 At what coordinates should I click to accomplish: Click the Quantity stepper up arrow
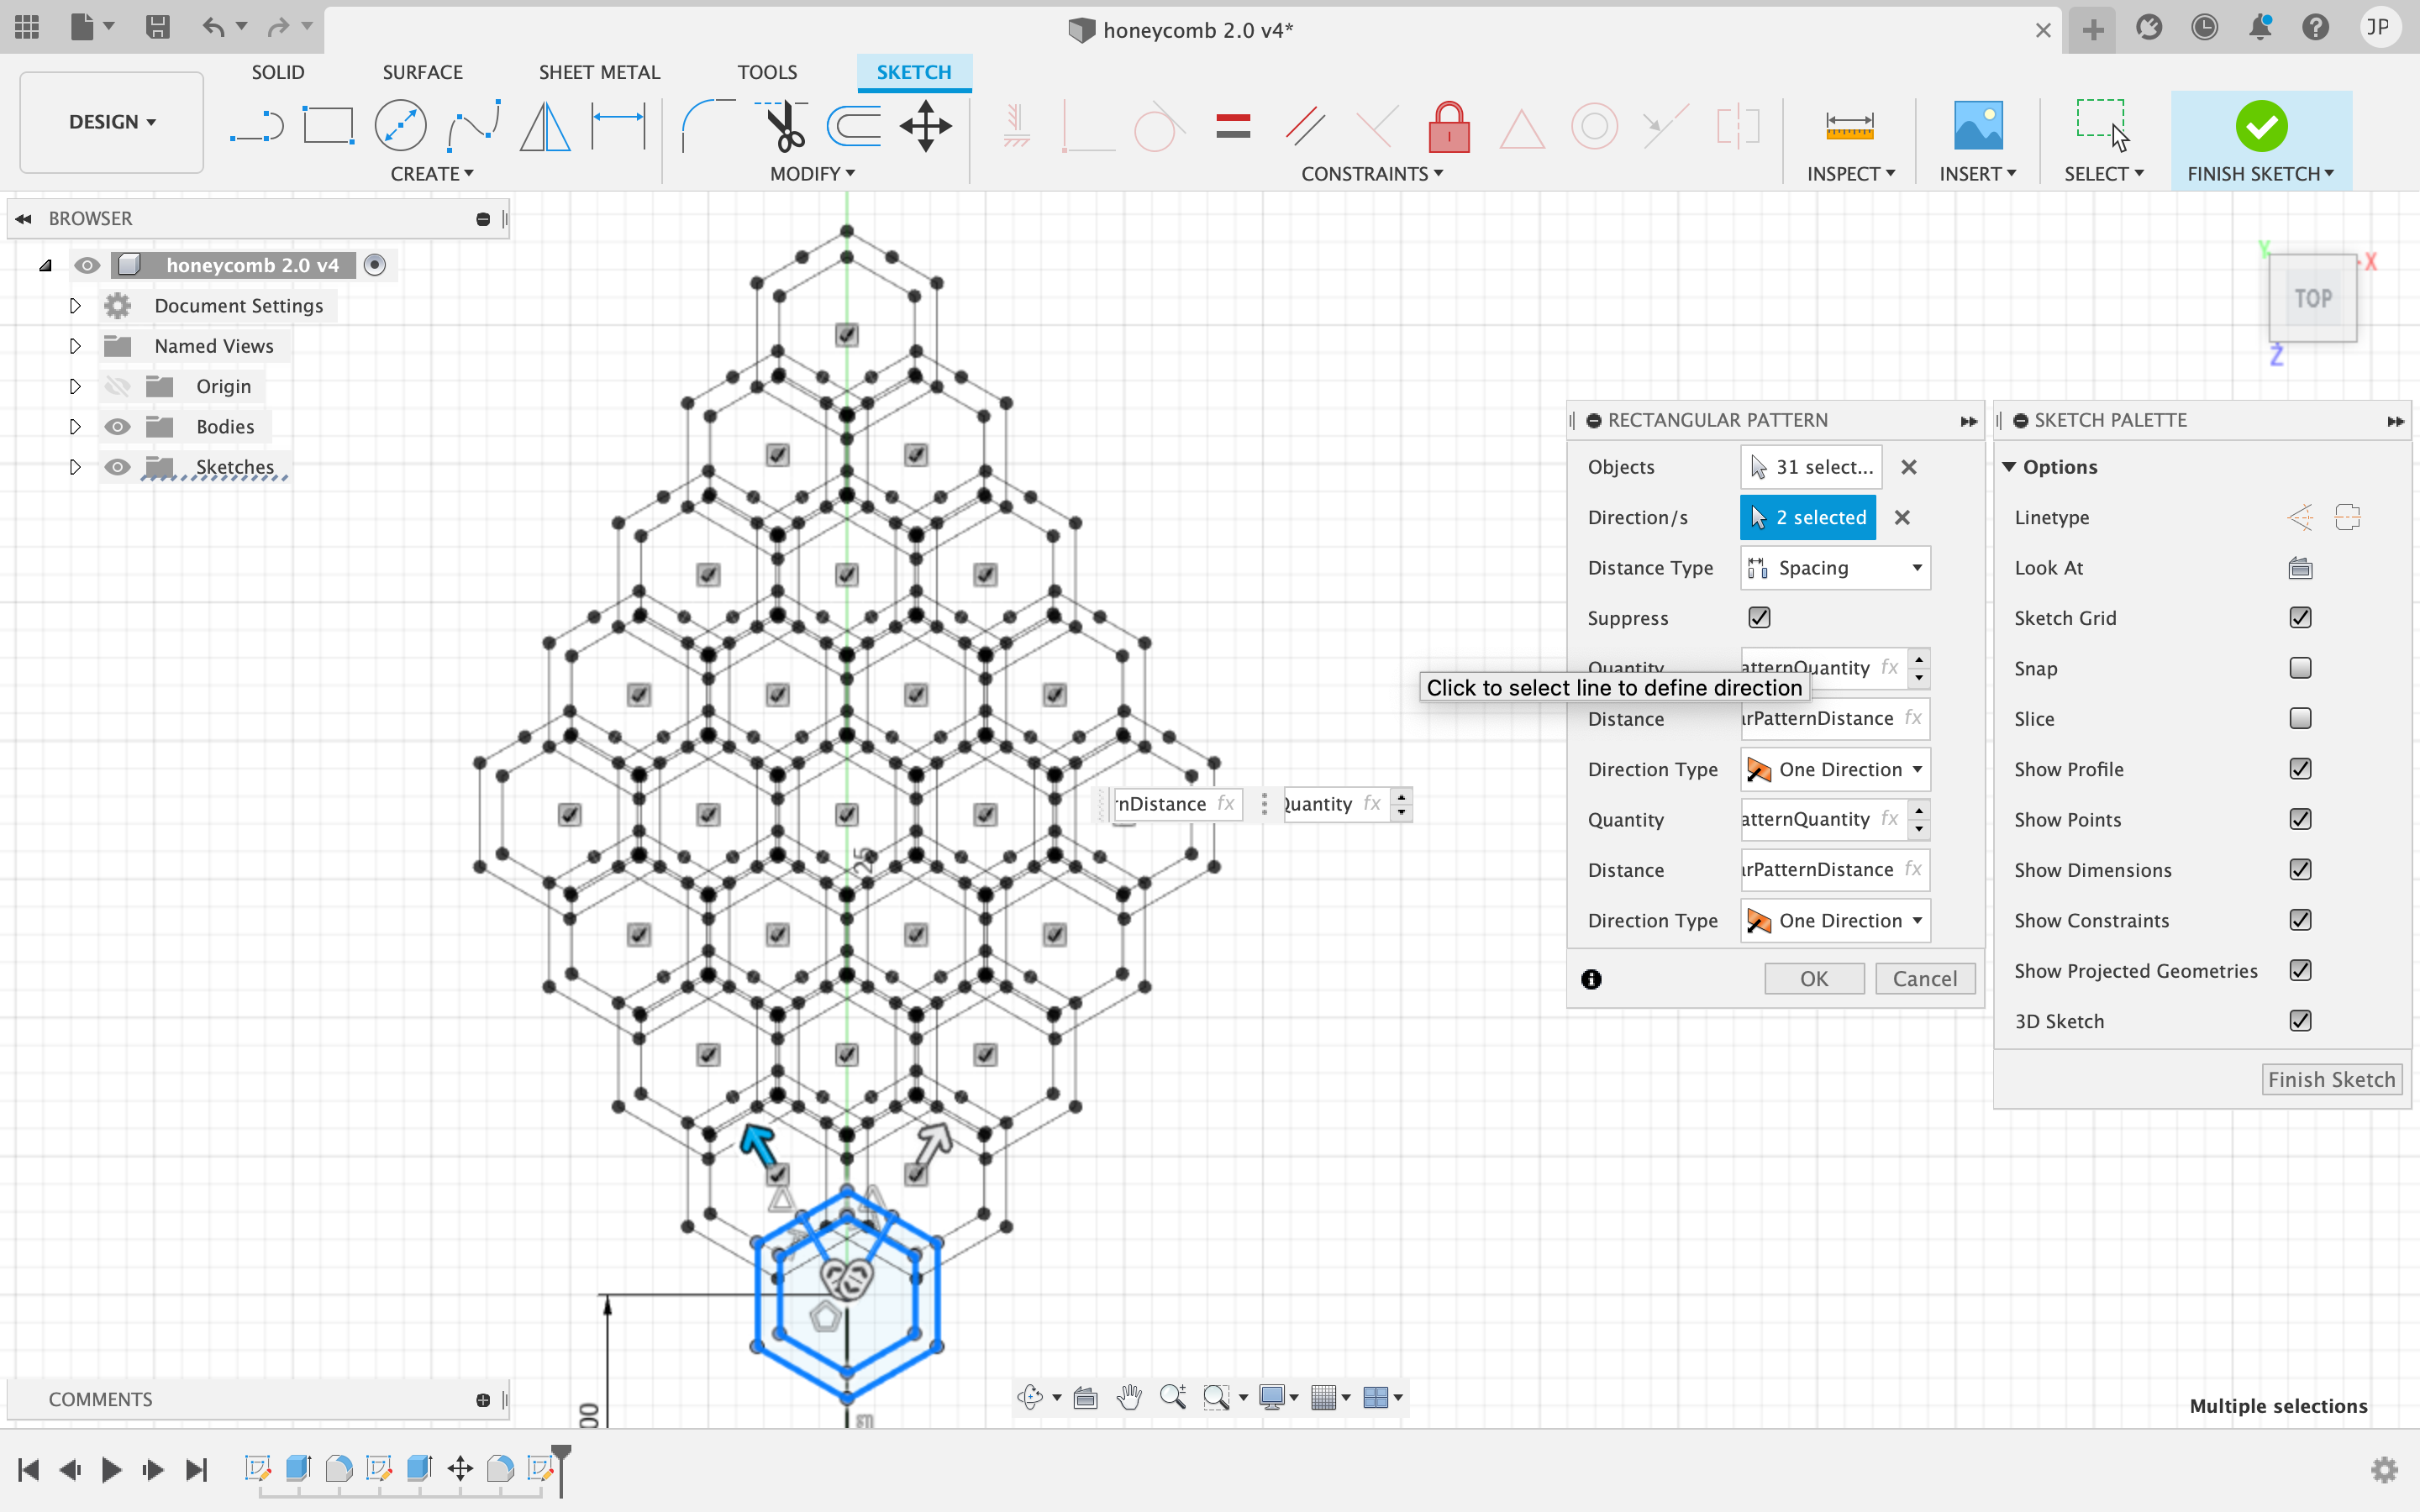coord(1917,659)
